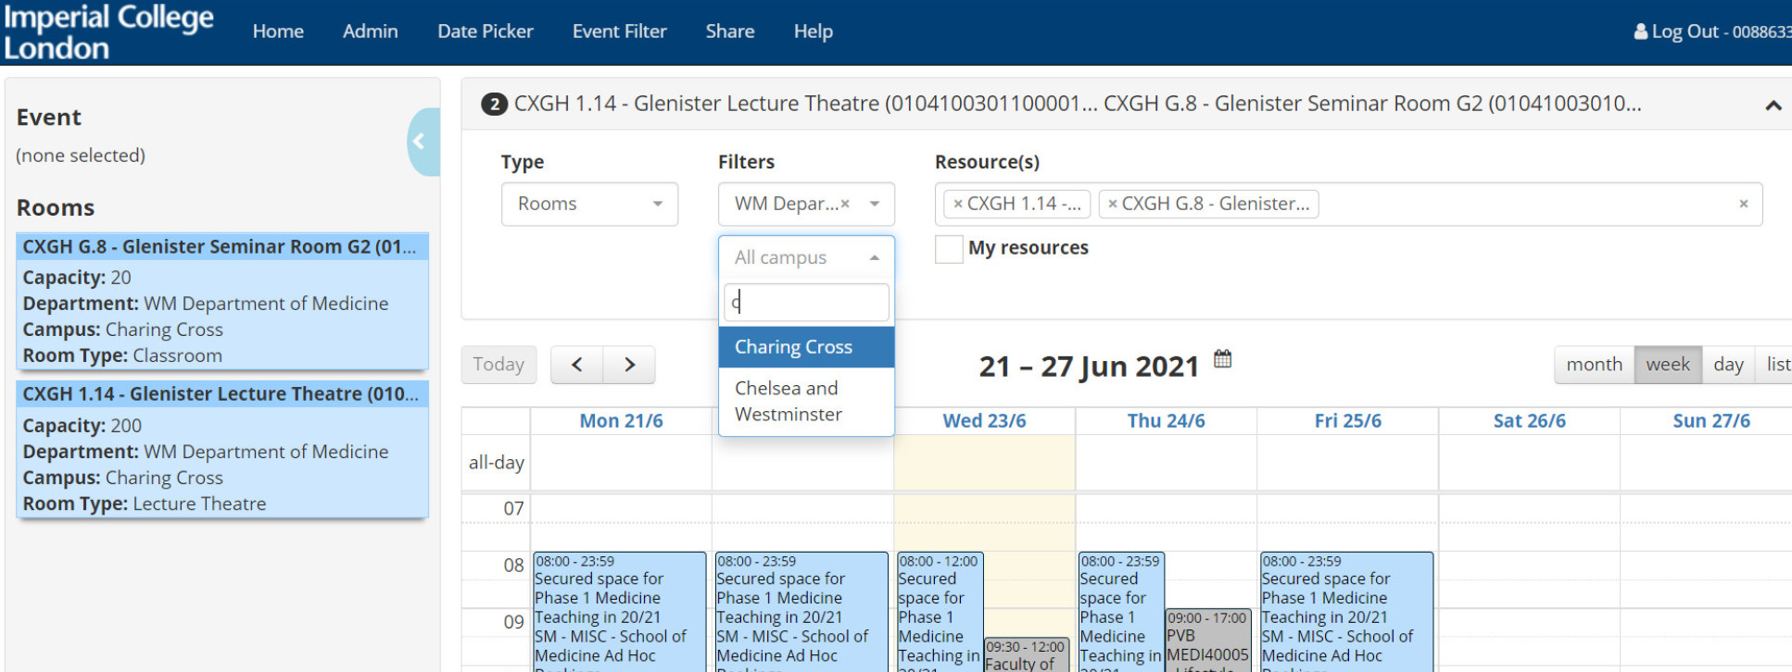Viewport: 1792px width, 672px height.
Task: Open the Date Picker menu
Action: [x=485, y=31]
